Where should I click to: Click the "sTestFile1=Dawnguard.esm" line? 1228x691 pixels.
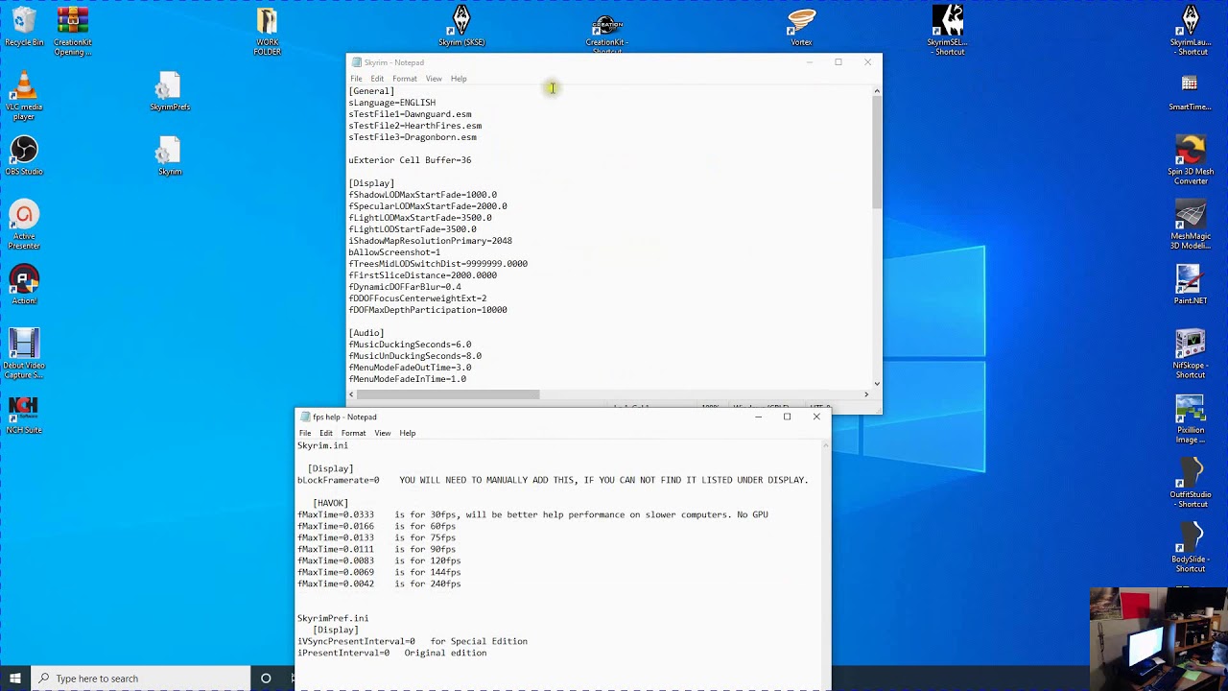[x=411, y=114]
